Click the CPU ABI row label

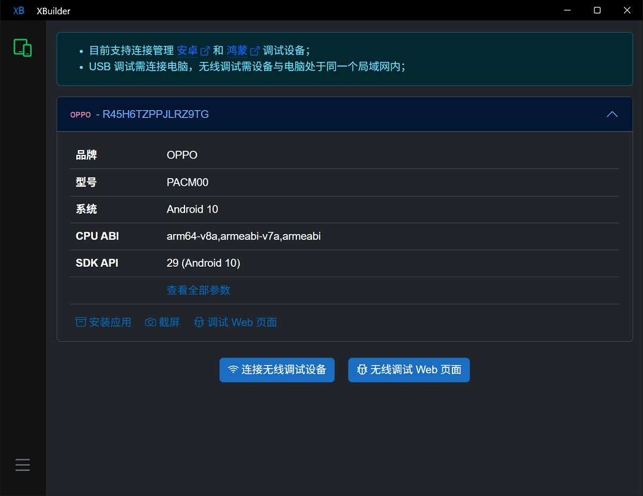point(97,236)
